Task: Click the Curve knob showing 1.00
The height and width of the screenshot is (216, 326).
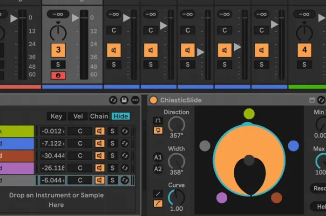Action: coord(177,198)
